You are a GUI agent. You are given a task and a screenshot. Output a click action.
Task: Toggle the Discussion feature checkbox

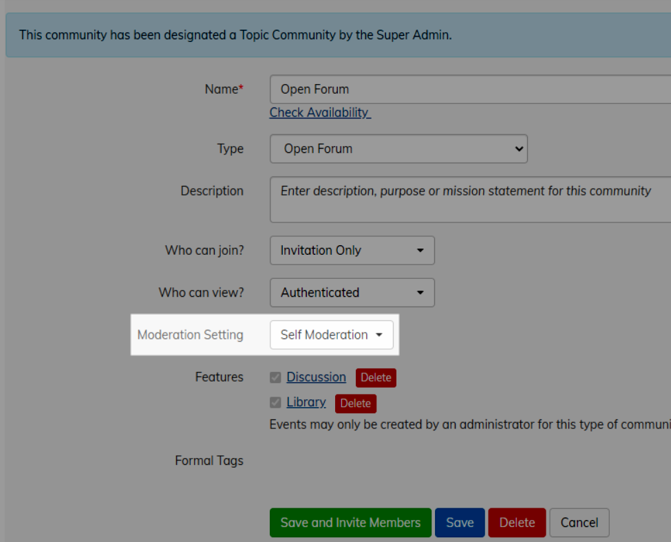275,377
